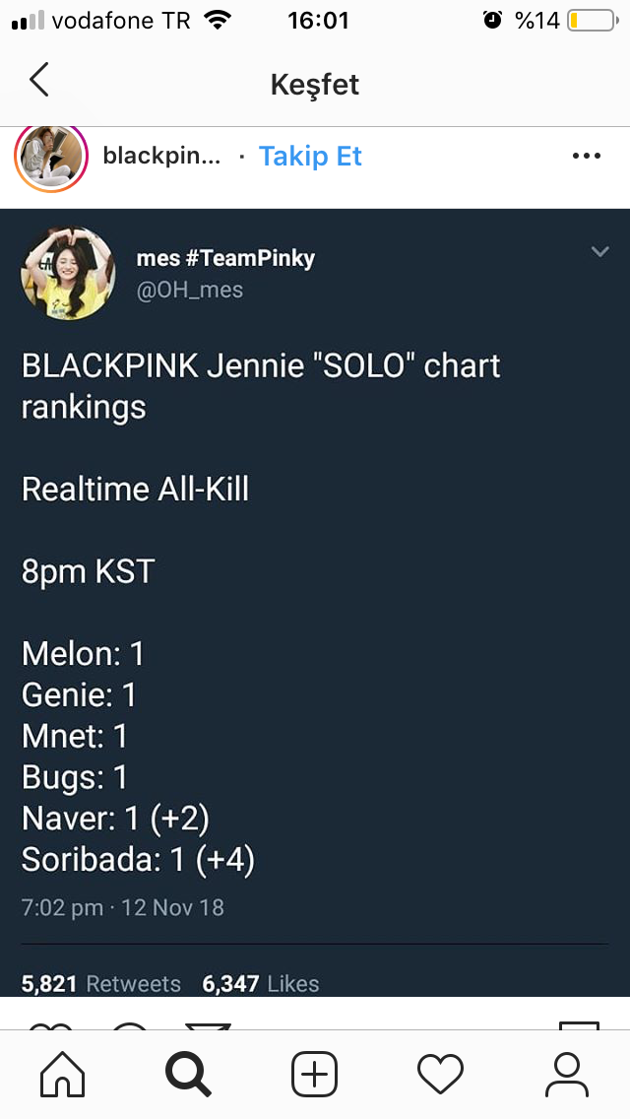Open the post's three-dot options menu

coord(586,156)
